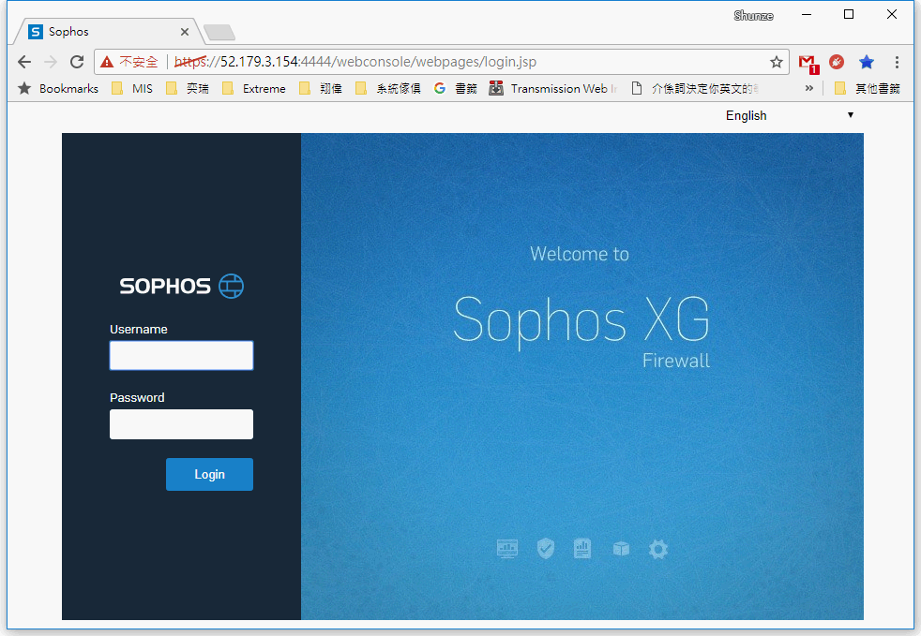Image resolution: width=921 pixels, height=636 pixels.
Task: Click the Login button
Action: tap(210, 474)
